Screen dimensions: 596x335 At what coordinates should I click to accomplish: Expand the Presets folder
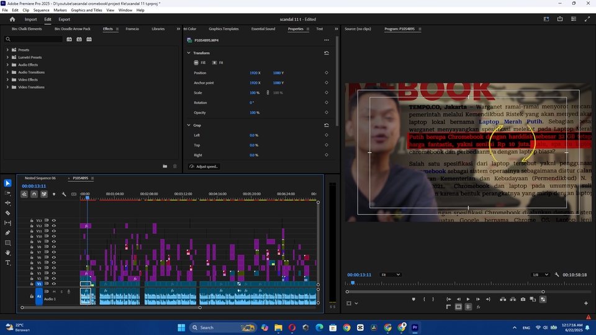click(x=7, y=50)
